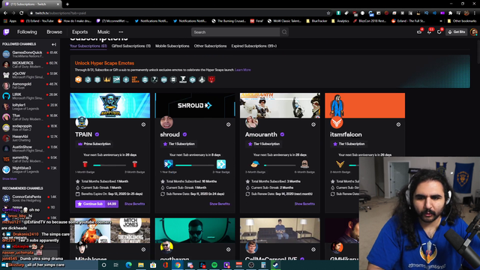480x270 pixels.
Task: Open NICKMERCS in followed channels
Action: pyautogui.click(x=30, y=64)
